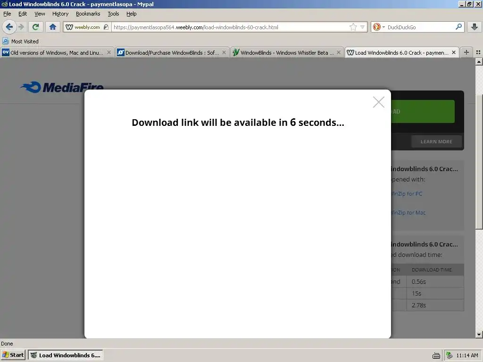This screenshot has width=483, height=362.
Task: Switch to Download/Purchase WindowBlinds tab
Action: click(172, 53)
